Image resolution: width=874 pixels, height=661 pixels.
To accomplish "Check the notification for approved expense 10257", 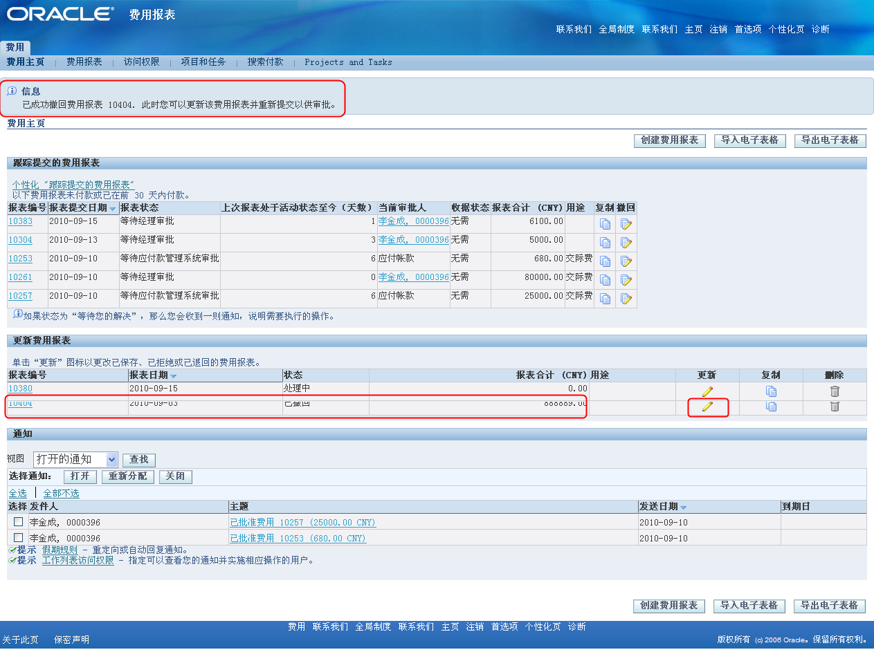I will (x=302, y=522).
